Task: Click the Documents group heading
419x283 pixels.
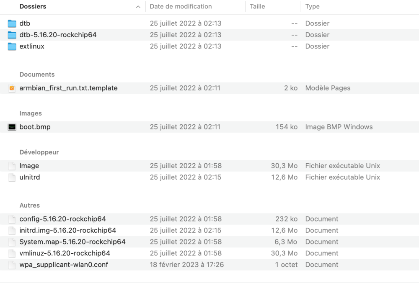Action: pos(37,75)
